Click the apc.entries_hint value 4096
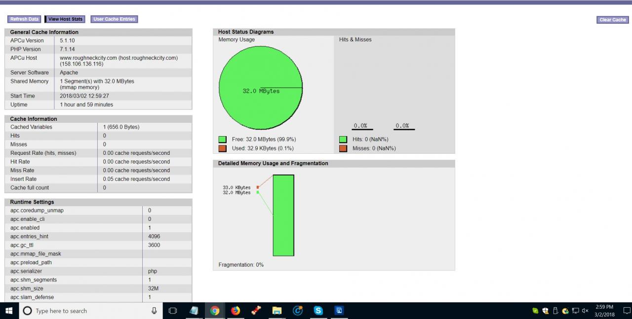This screenshot has width=632, height=319. pyautogui.click(x=154, y=237)
